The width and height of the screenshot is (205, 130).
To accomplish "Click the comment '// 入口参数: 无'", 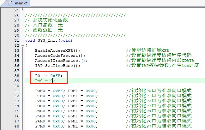I will click(44, 25).
